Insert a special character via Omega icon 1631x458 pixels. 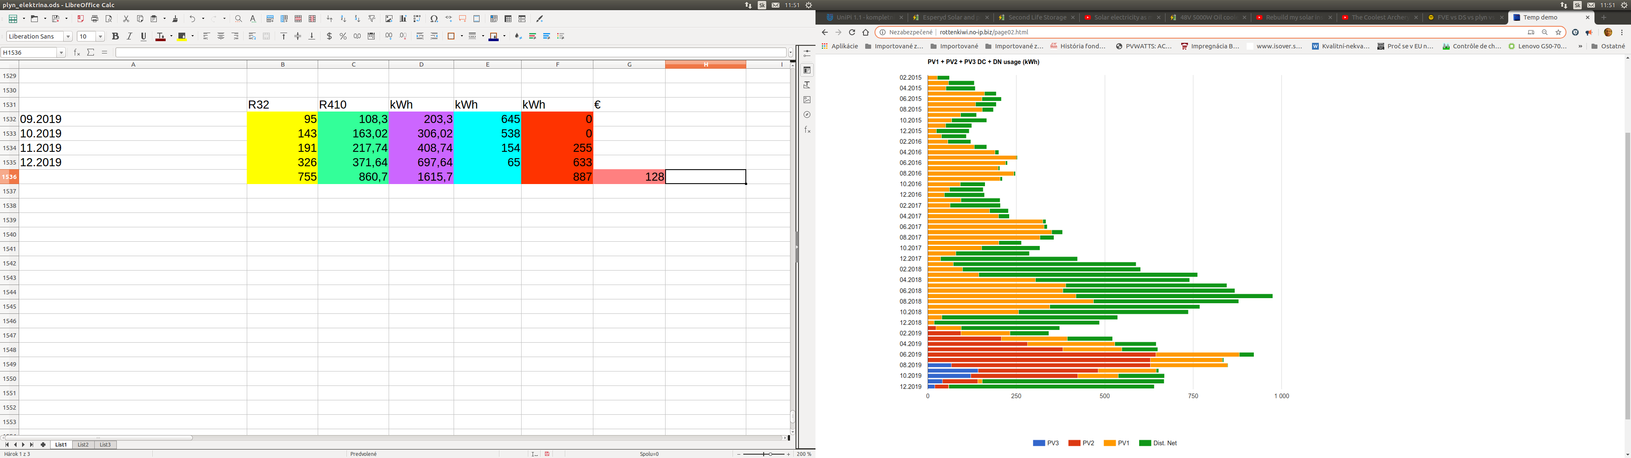click(x=434, y=19)
